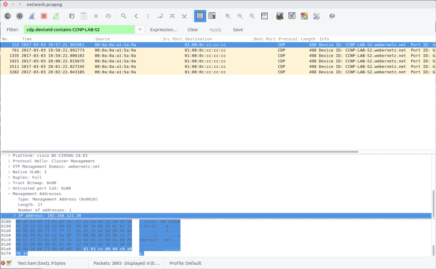Toggle auto-scroll in live capture
Screen dimensions: 436x269
pos(212,16)
